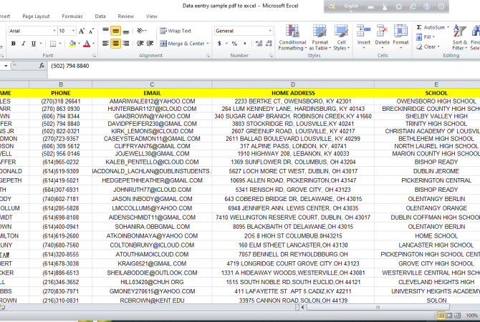The width and height of the screenshot is (480, 322).
Task: Switch to Page Layout view
Action: click(449, 316)
